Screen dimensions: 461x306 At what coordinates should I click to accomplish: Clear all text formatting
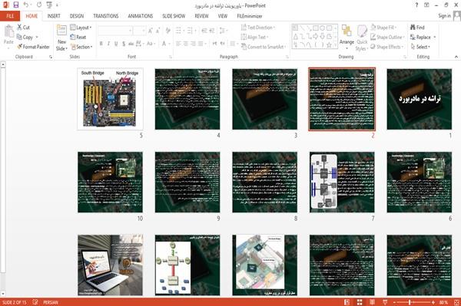(167, 31)
